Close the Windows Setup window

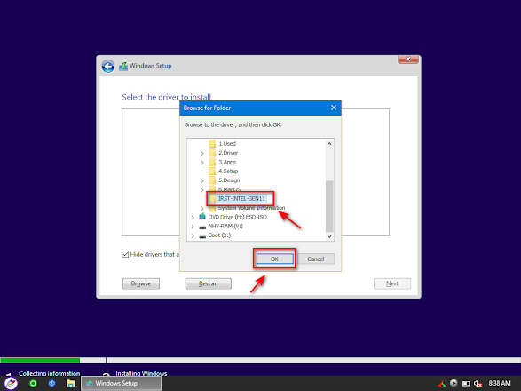click(x=408, y=60)
